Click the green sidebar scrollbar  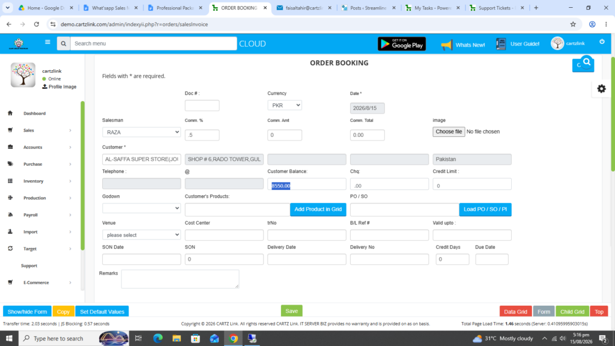pyautogui.click(x=82, y=175)
